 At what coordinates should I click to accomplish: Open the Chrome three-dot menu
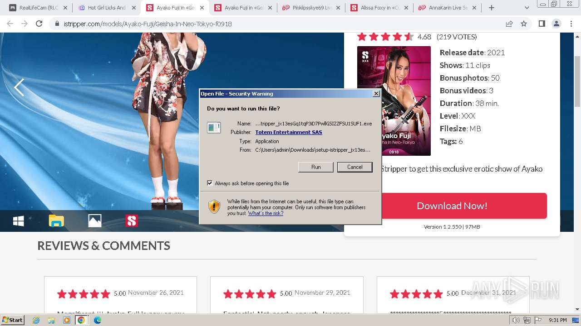click(x=571, y=24)
